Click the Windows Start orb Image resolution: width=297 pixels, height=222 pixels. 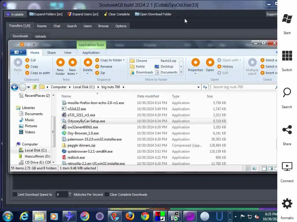[8, 216]
